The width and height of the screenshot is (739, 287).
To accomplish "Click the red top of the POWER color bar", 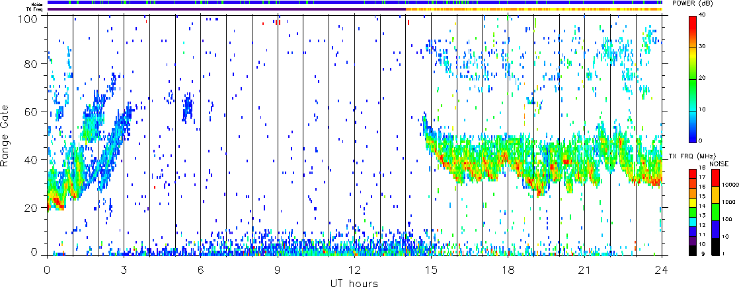I will (x=693, y=20).
